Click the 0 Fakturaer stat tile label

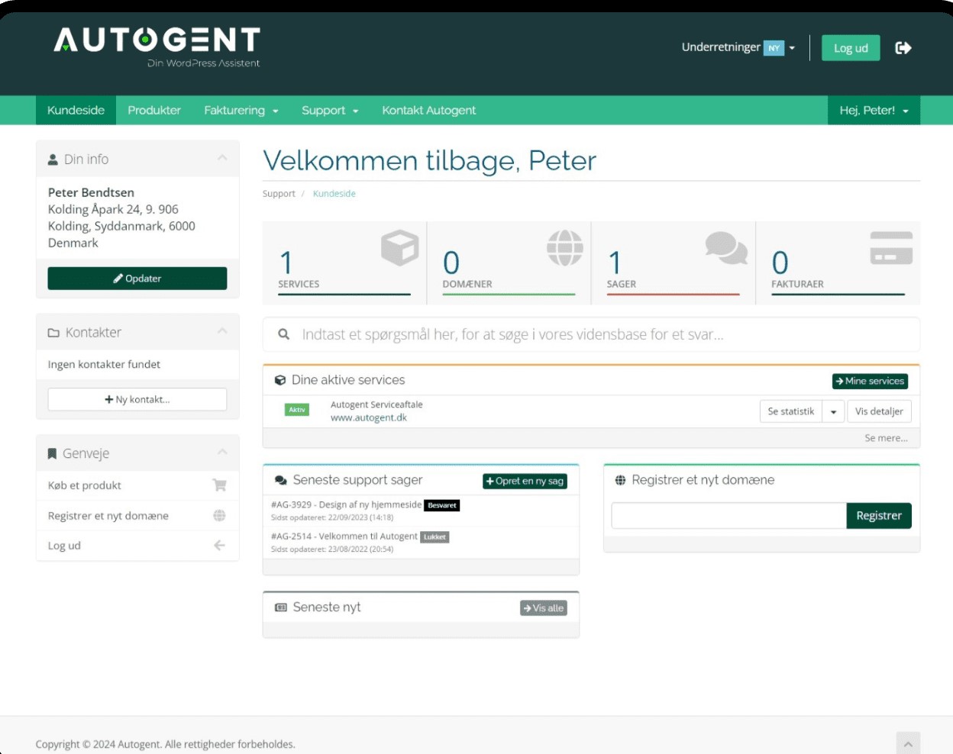[x=797, y=284]
